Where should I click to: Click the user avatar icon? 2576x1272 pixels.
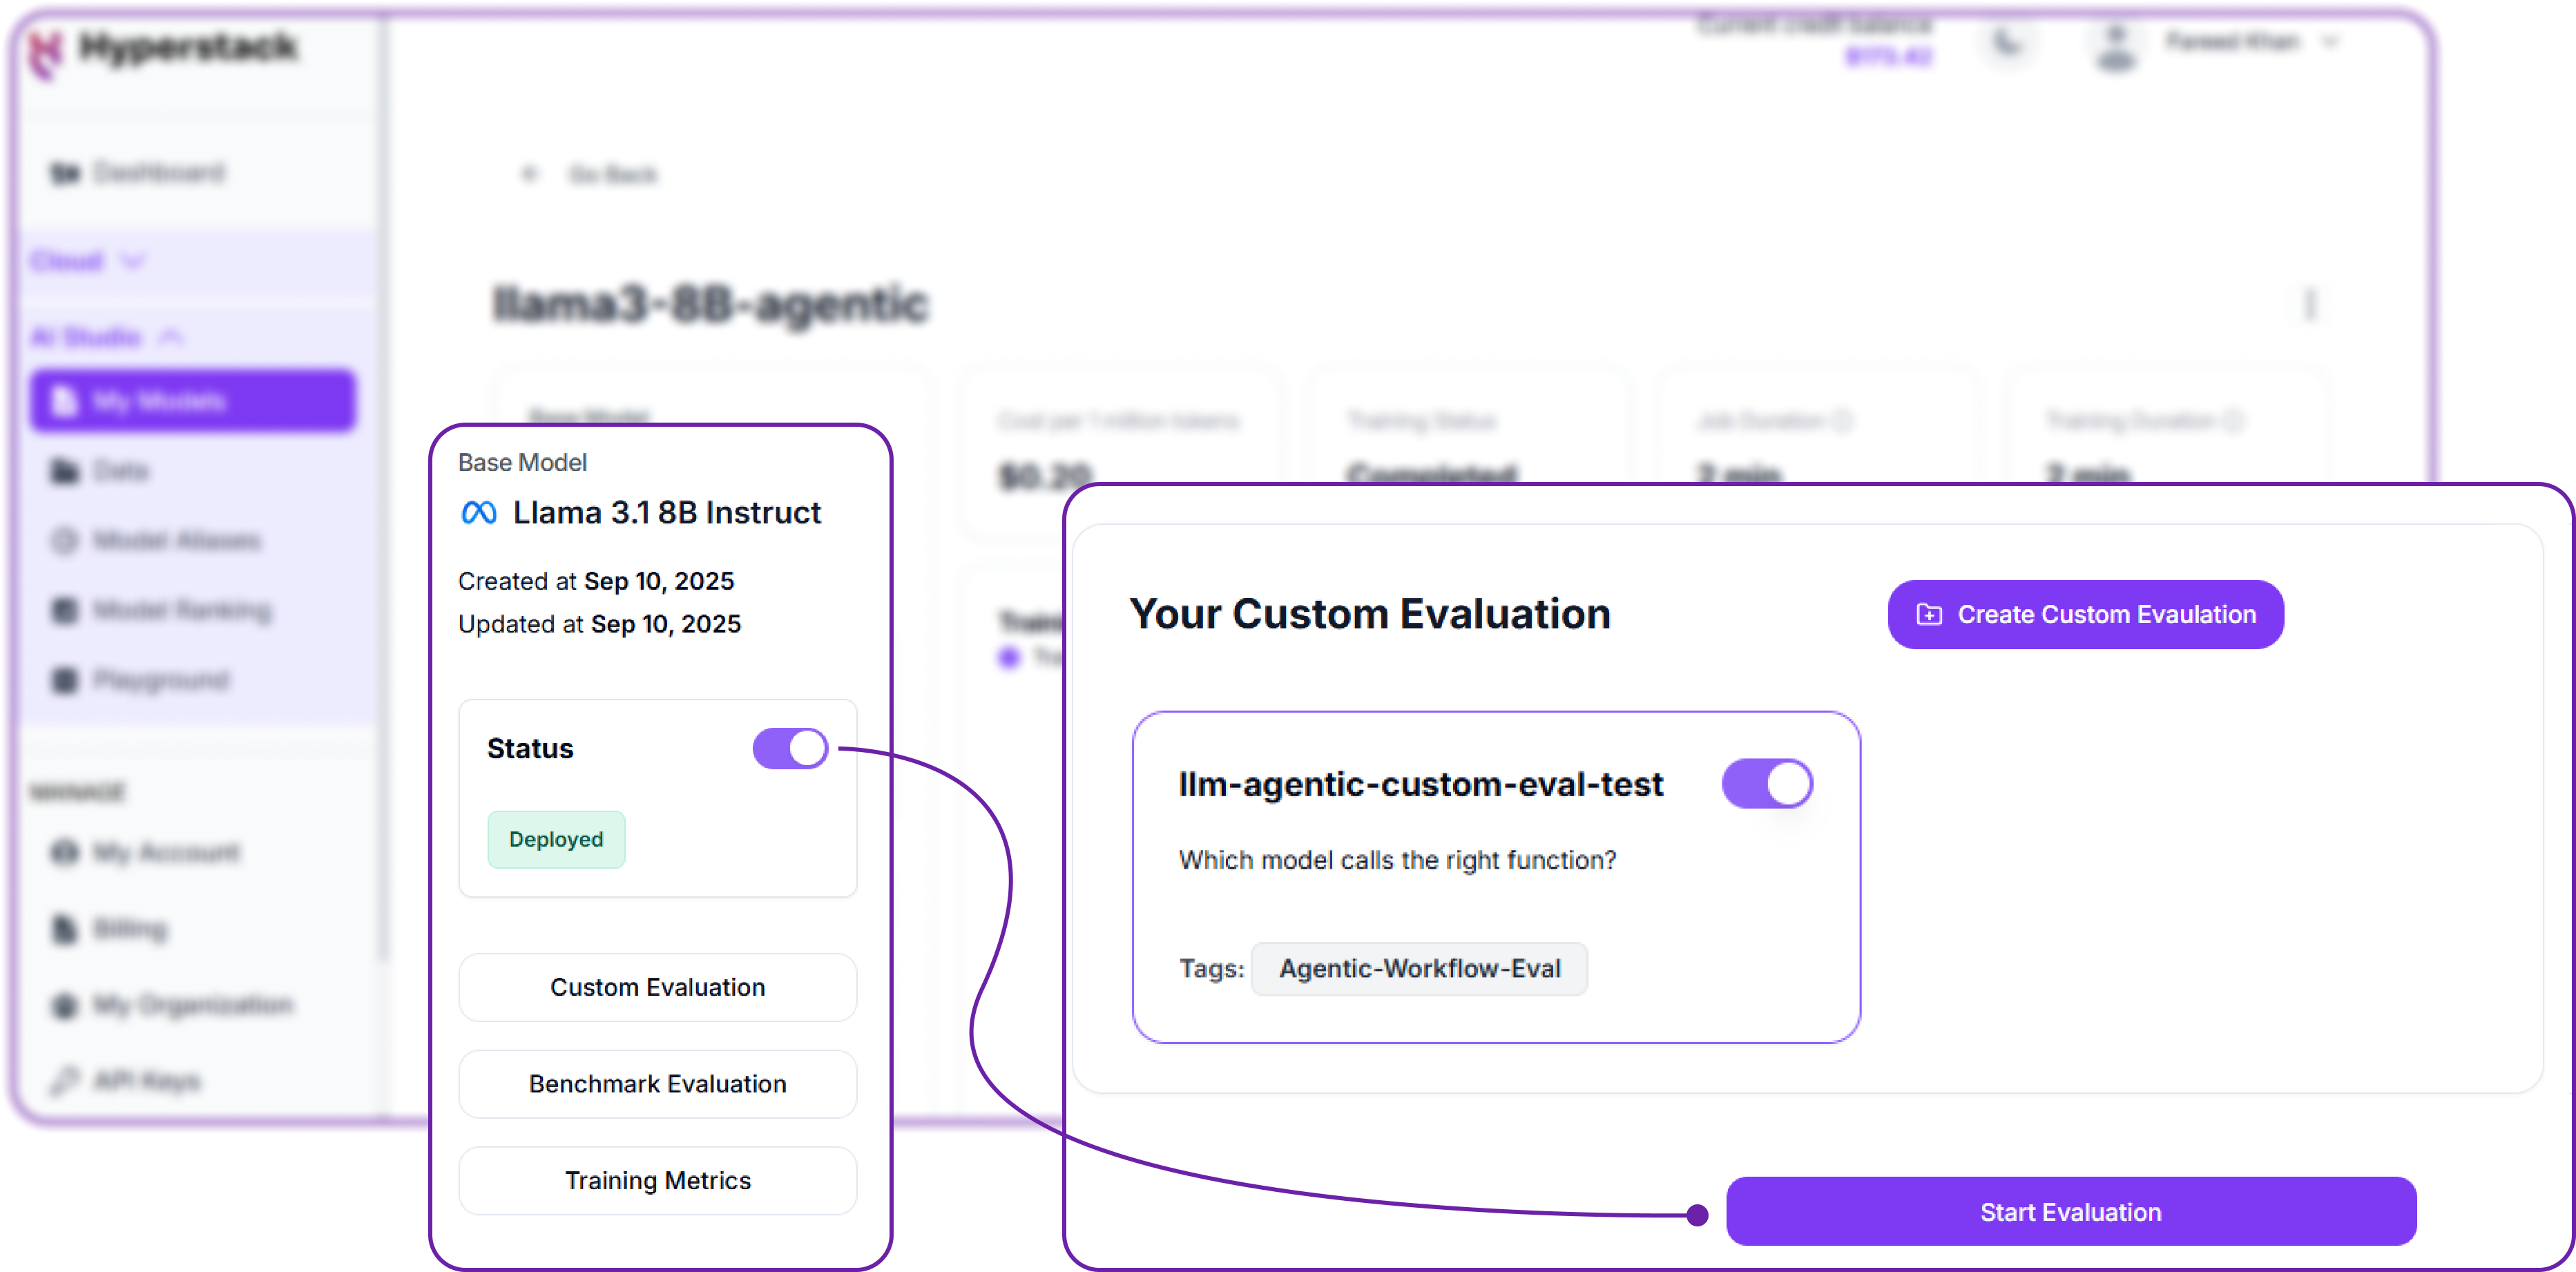(x=2115, y=46)
